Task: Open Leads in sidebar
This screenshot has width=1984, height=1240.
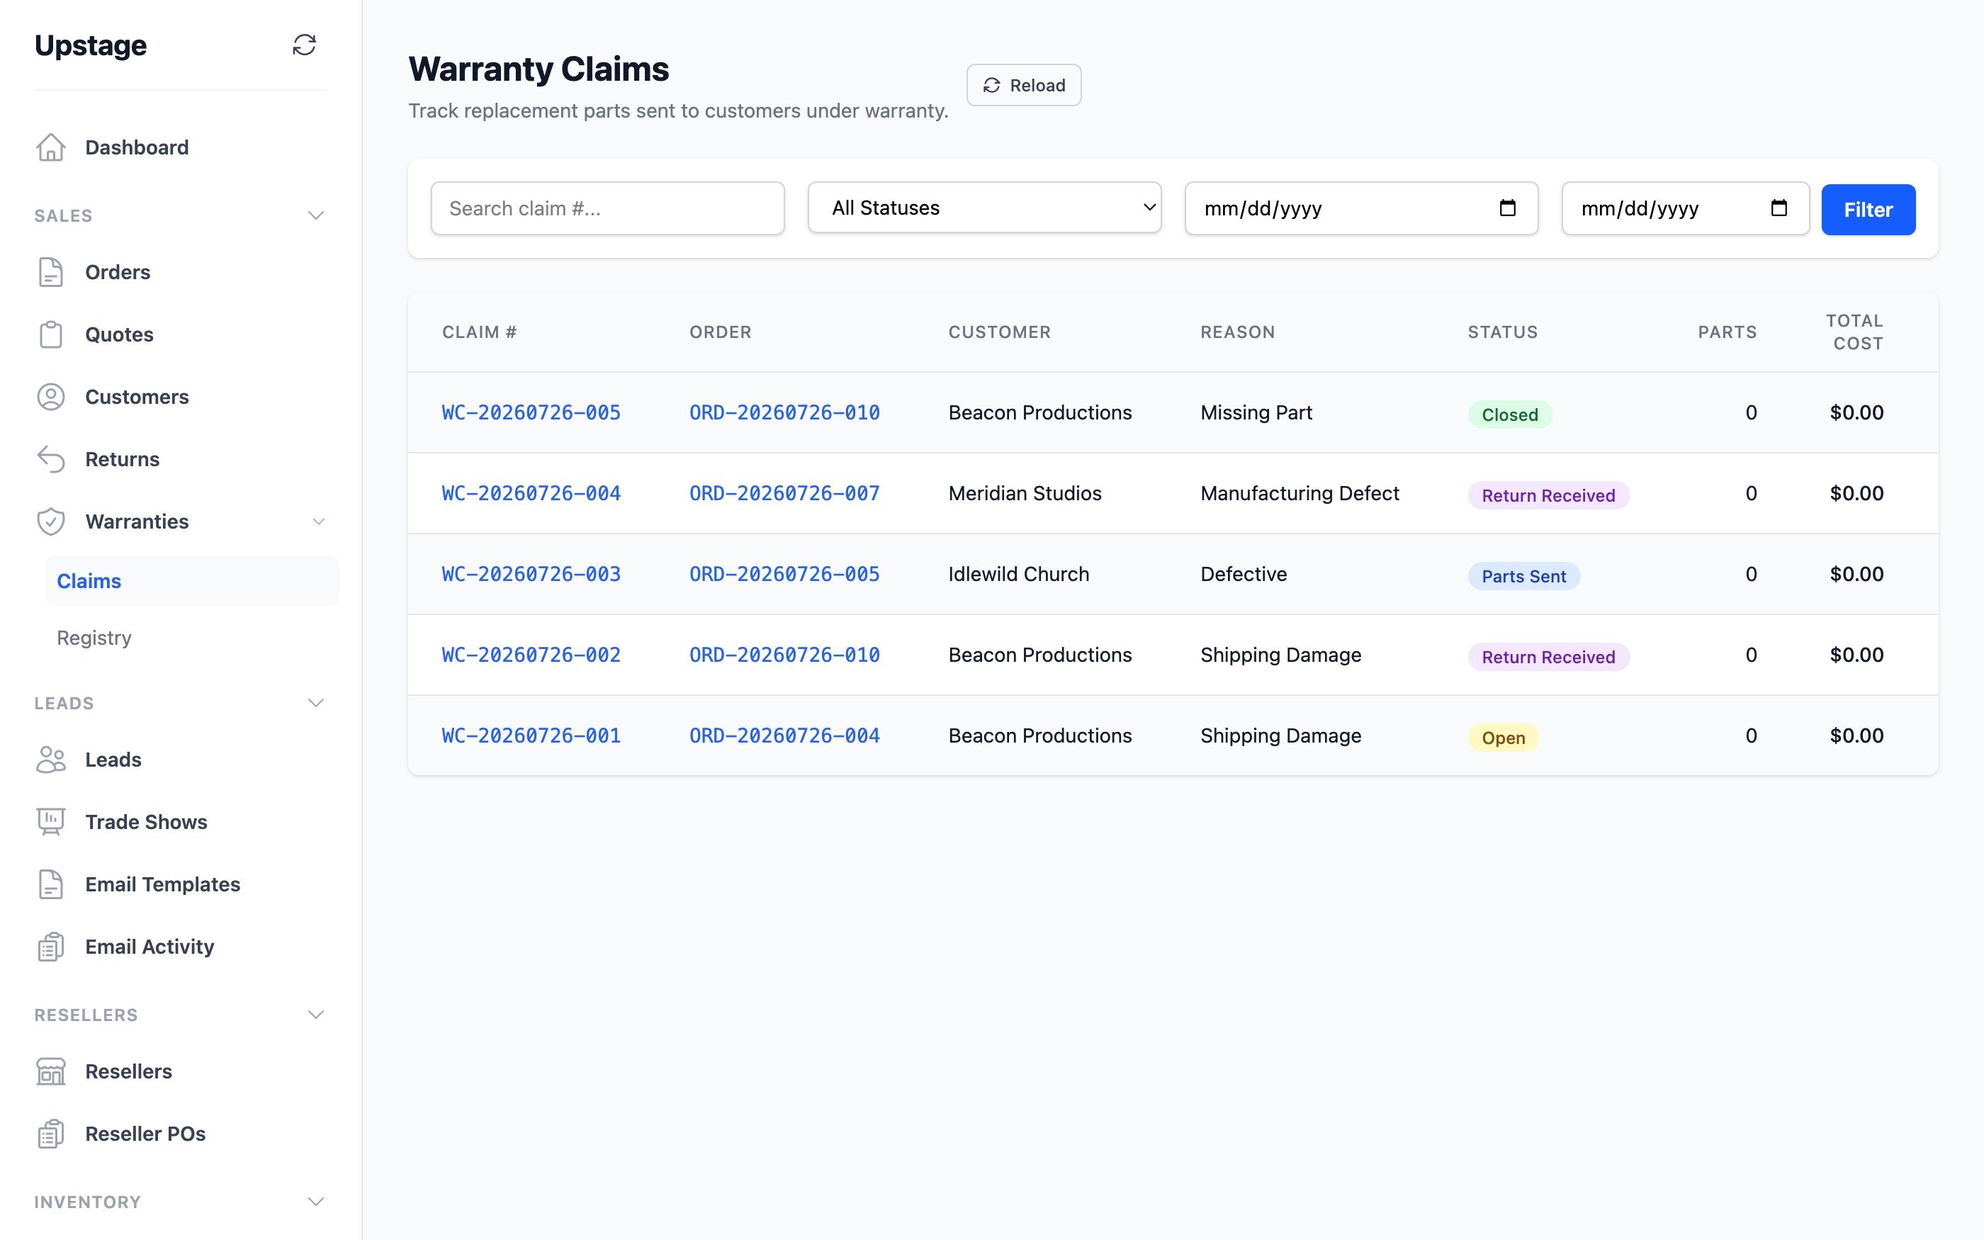Action: [113, 760]
